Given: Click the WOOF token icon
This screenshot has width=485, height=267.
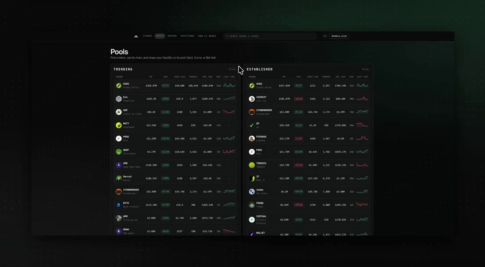Looking at the screenshot, I should click(x=119, y=152).
